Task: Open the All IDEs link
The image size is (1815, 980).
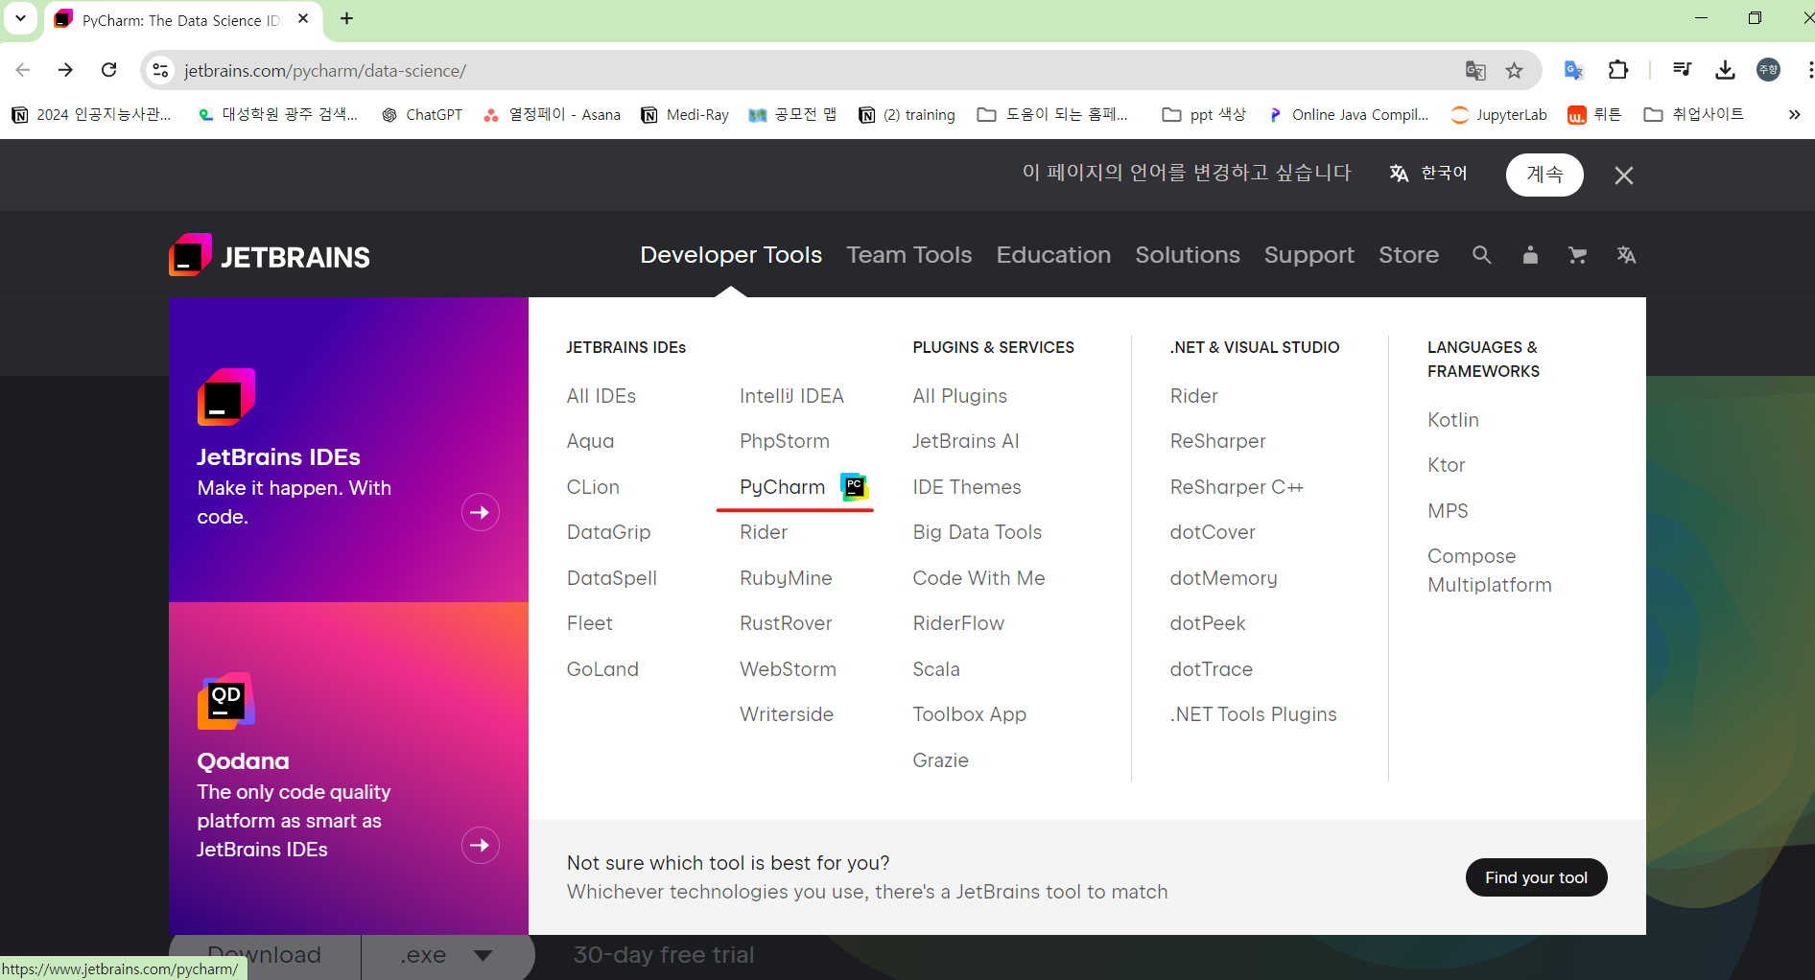Action: click(601, 396)
